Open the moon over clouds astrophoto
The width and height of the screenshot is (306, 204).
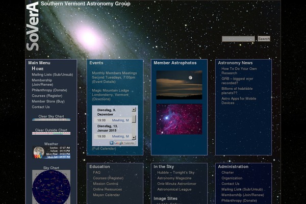(x=179, y=85)
